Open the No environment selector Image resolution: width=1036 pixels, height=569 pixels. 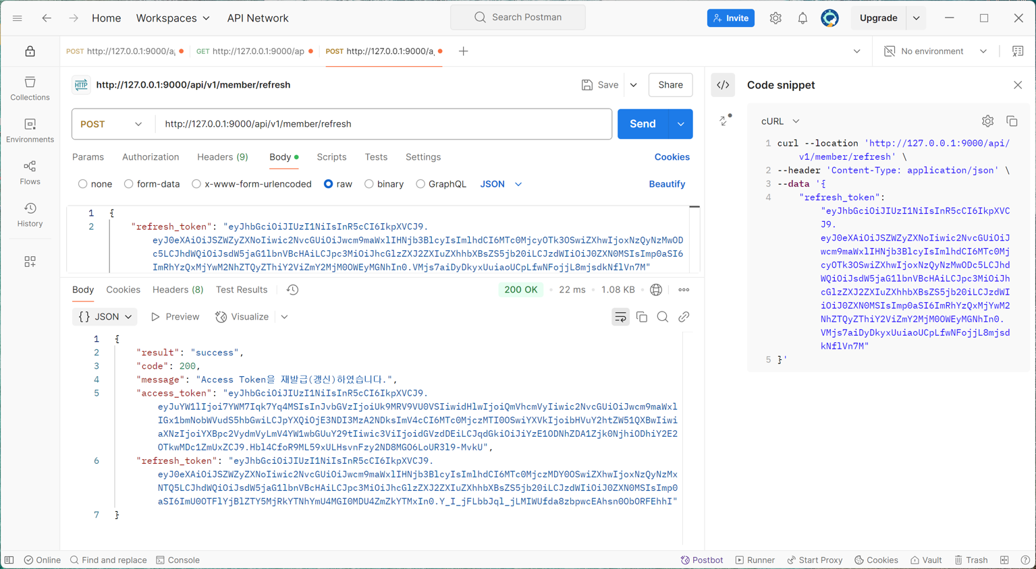tap(935, 51)
